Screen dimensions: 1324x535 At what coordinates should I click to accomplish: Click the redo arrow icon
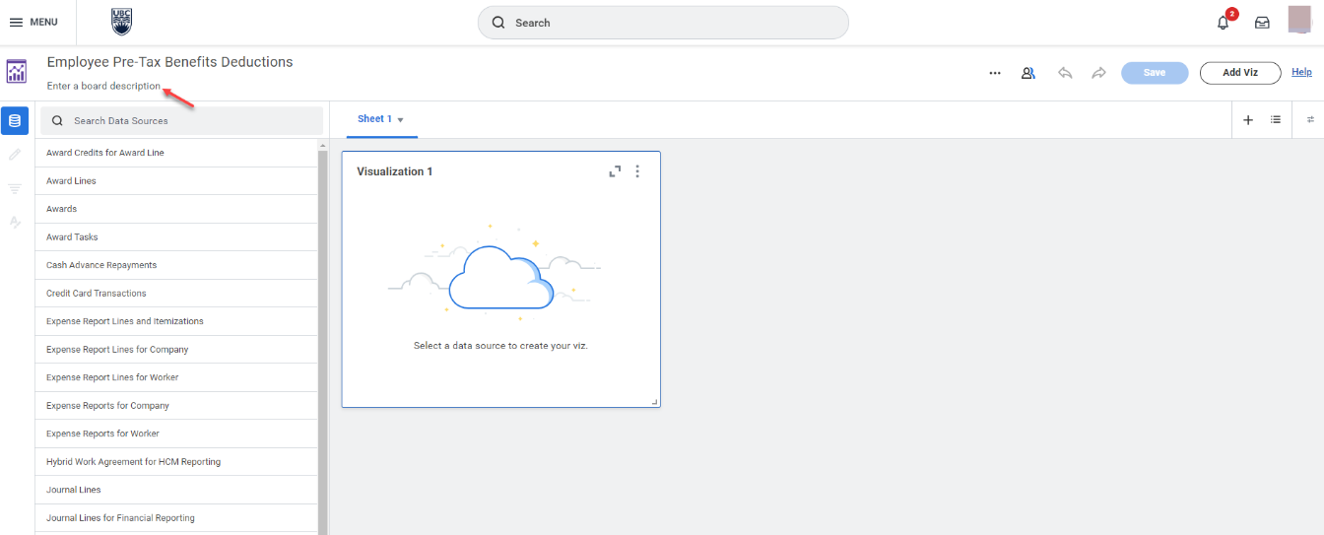(x=1098, y=73)
